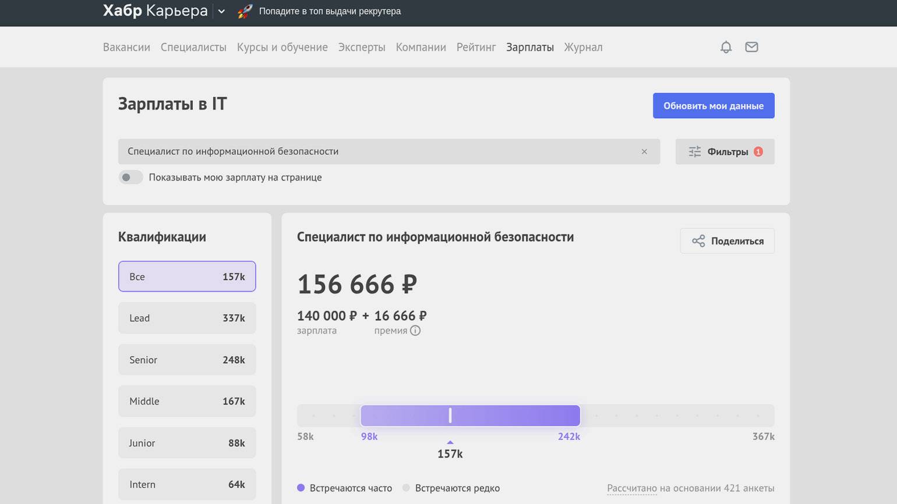Expand the Хабр Карьера services chevron
The height and width of the screenshot is (504, 897).
click(221, 11)
